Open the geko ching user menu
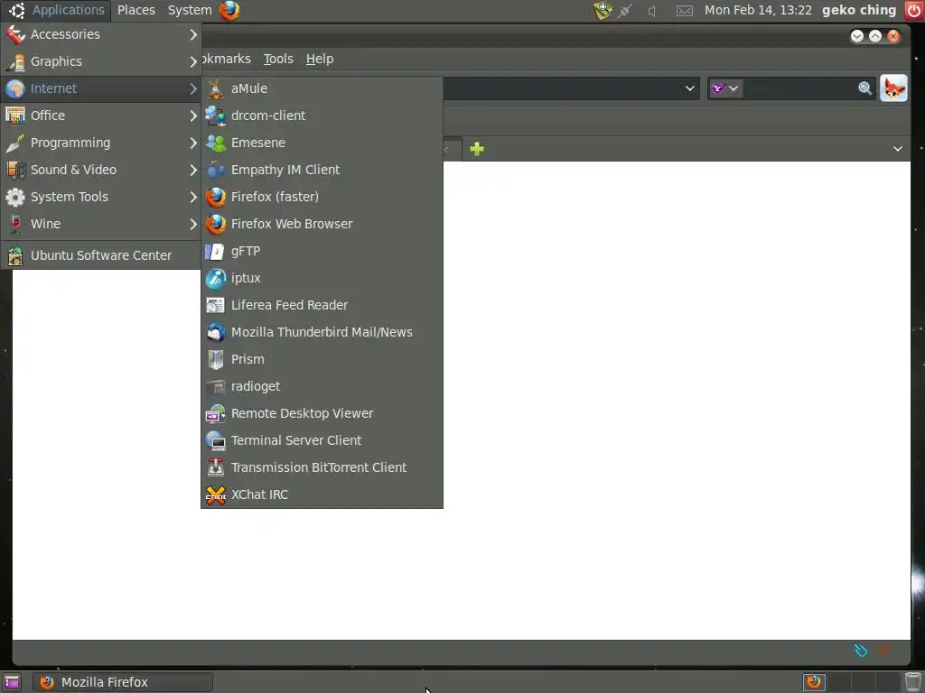 click(859, 11)
